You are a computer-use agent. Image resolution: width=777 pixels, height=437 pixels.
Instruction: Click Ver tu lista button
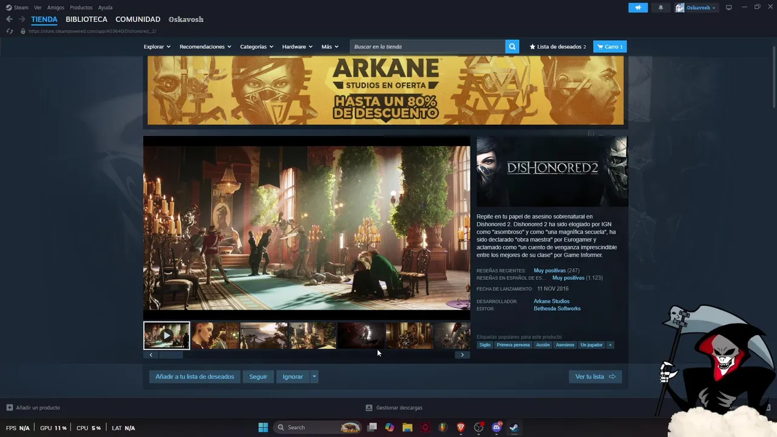[x=595, y=377]
